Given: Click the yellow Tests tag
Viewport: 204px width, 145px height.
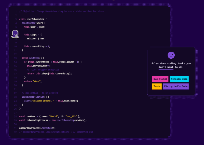Looking at the screenshot, I should point(157,86).
